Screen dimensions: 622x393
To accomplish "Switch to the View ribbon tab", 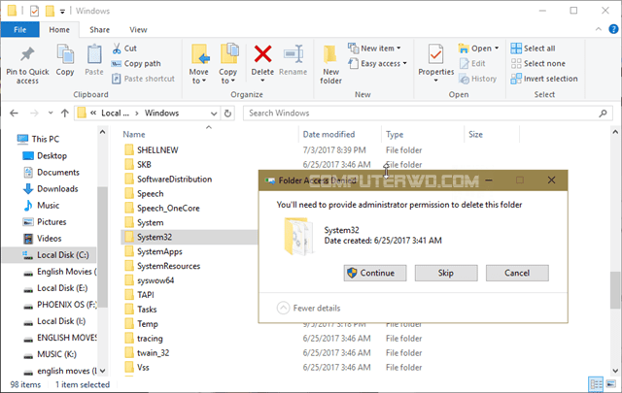I will point(138,30).
